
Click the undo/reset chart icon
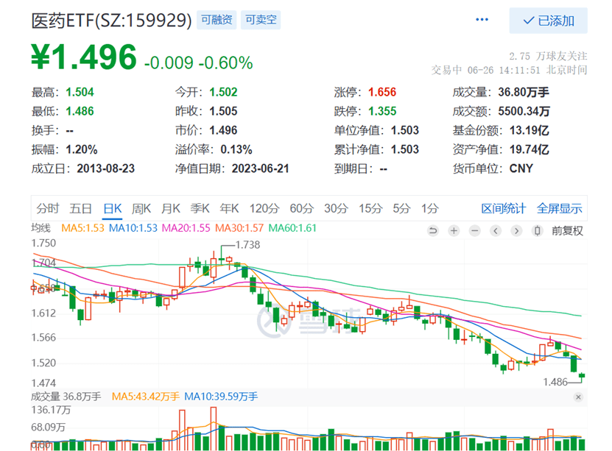433,231
